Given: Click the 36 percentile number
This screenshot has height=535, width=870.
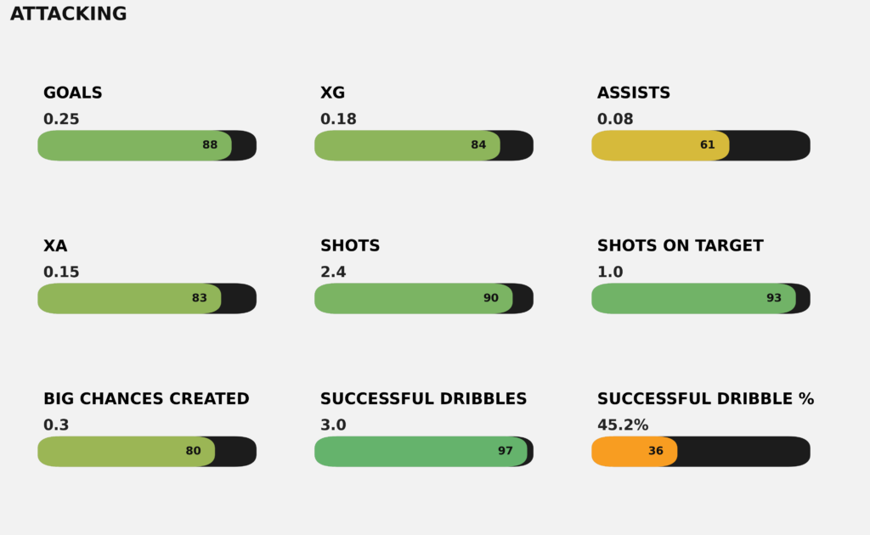Looking at the screenshot, I should tap(656, 451).
